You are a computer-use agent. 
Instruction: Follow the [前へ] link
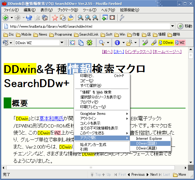pos(107,52)
